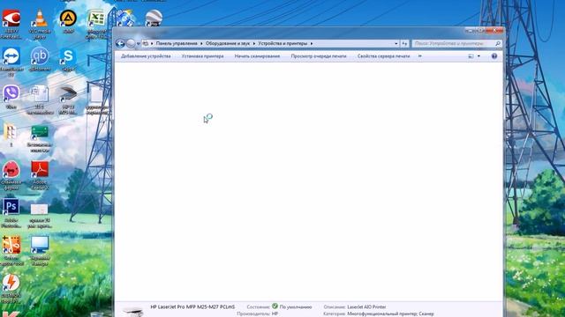Navigate to Панель управления breadcrumb
Image resolution: width=565 pixels, height=317 pixels.
pyautogui.click(x=177, y=43)
